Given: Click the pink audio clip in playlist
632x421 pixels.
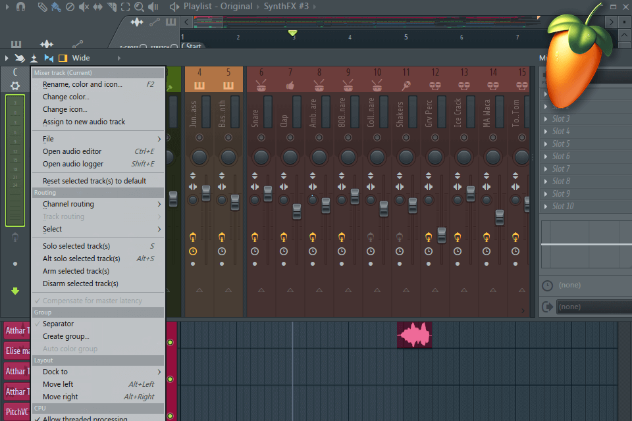Looking at the screenshot, I should point(414,335).
